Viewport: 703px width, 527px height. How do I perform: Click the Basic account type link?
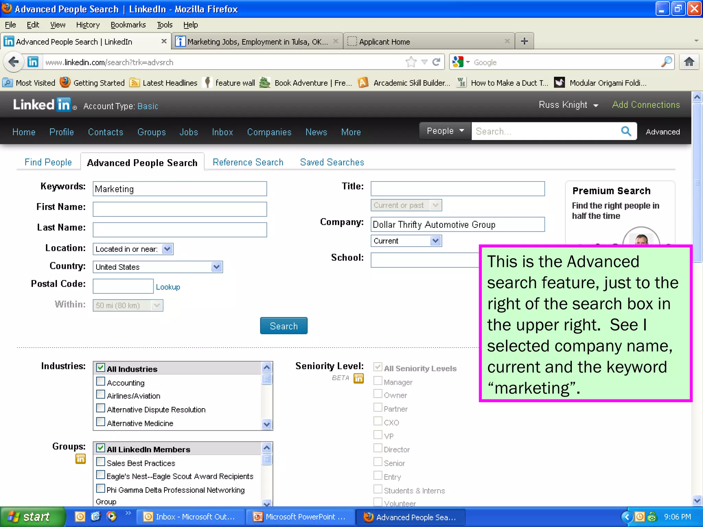[148, 106]
